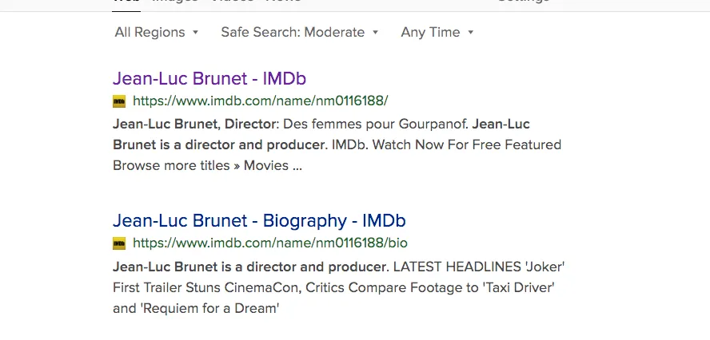Click the 'Browse more titles » Movies' snippet line

pyautogui.click(x=207, y=165)
